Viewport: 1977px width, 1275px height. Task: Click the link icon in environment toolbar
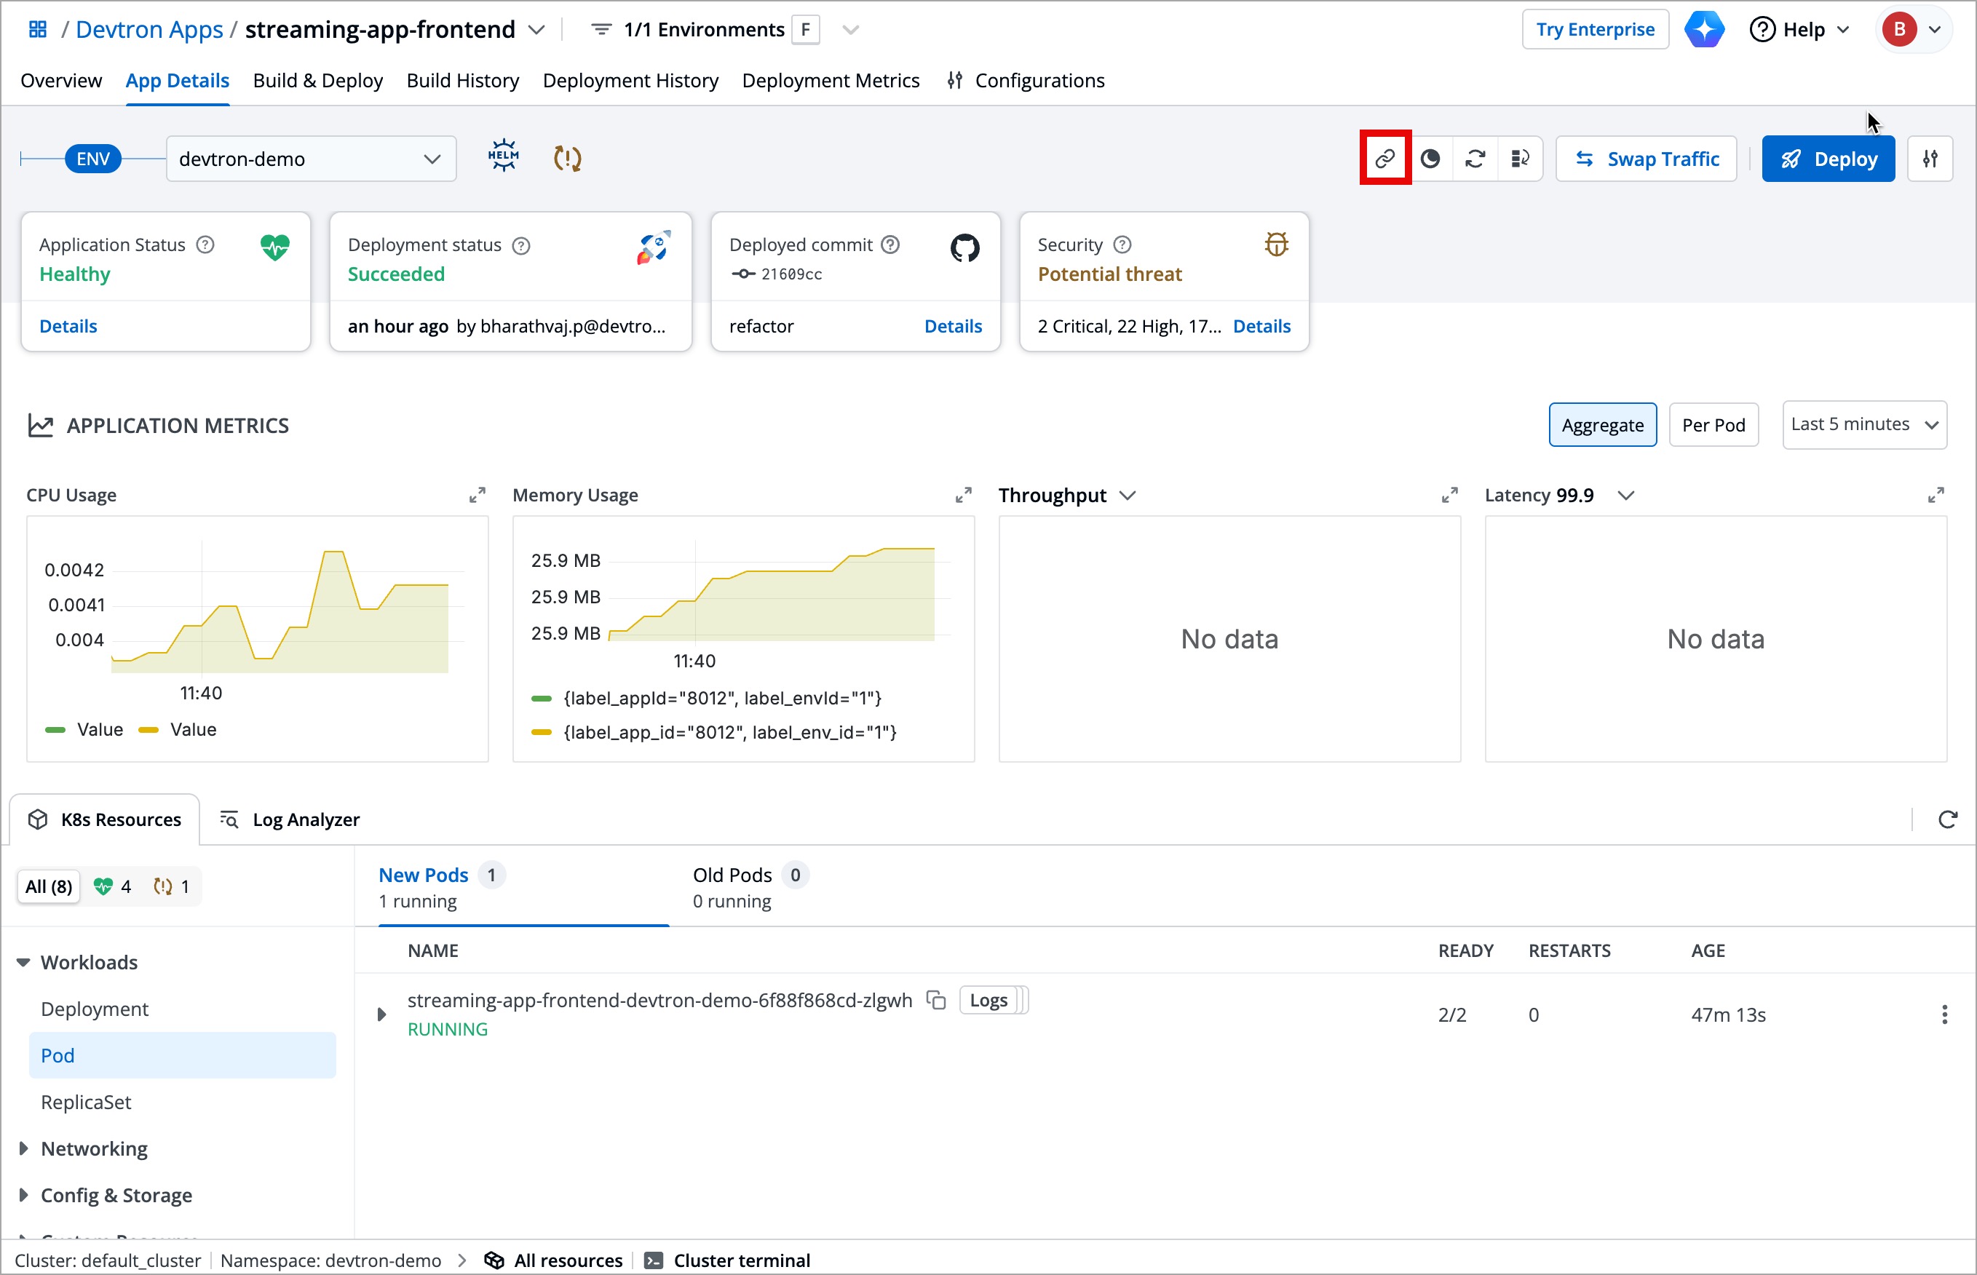click(1384, 159)
